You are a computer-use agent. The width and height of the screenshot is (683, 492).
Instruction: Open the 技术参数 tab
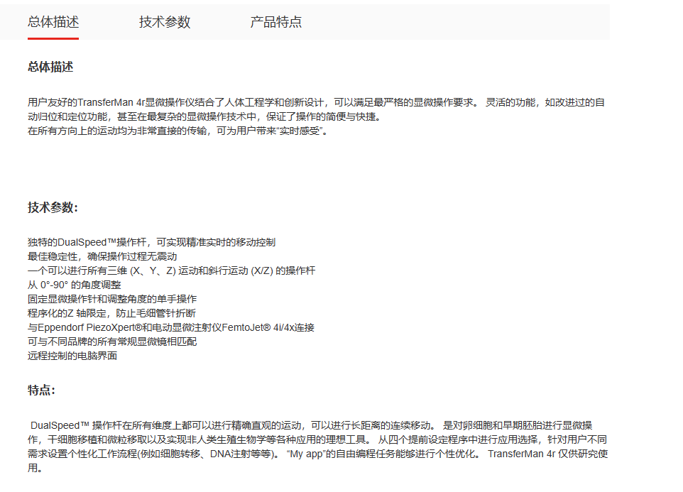[x=165, y=22]
